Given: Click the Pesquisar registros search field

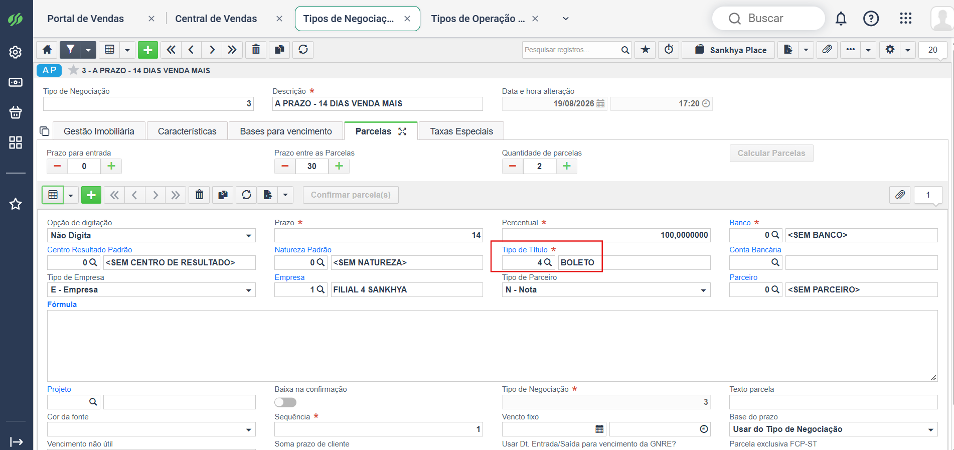Looking at the screenshot, I should click(571, 50).
